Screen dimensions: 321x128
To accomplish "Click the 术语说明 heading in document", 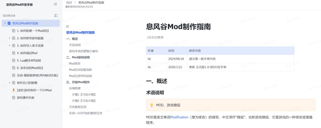I will point(155,93).
